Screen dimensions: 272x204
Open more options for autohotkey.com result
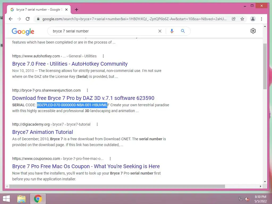tap(103, 56)
